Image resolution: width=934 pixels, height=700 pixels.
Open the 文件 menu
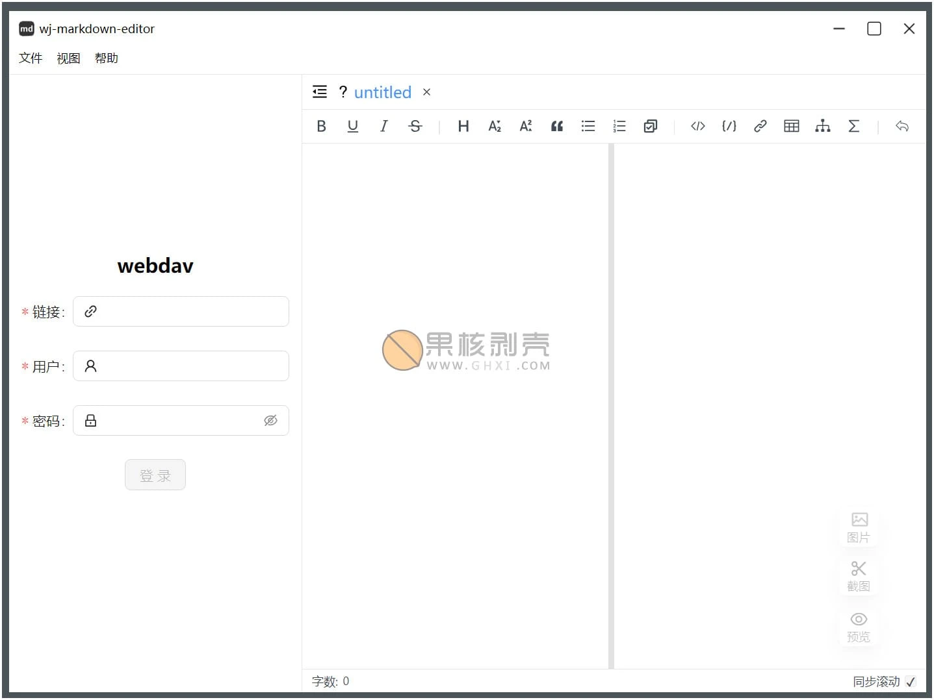point(31,58)
